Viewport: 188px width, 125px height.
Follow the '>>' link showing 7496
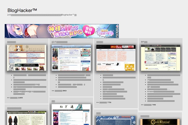click(x=149, y=105)
